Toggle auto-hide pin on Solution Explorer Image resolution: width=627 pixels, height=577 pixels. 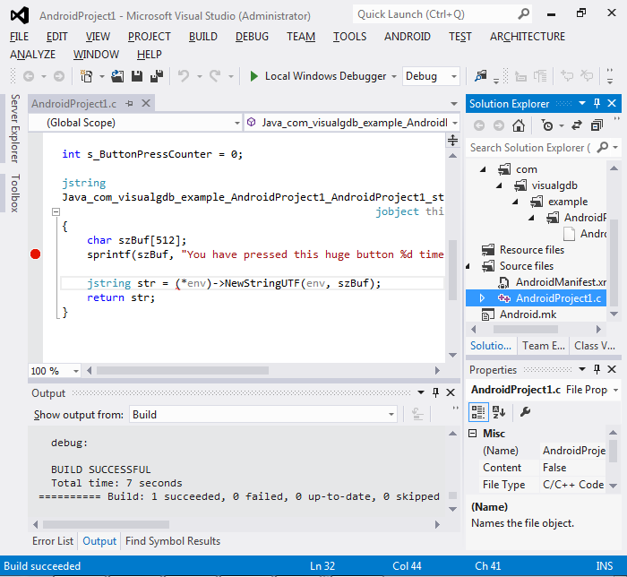pyautogui.click(x=597, y=104)
